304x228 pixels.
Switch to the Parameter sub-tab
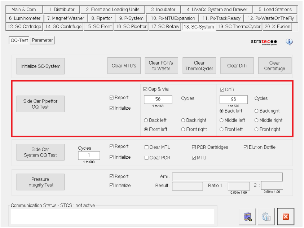point(42,40)
